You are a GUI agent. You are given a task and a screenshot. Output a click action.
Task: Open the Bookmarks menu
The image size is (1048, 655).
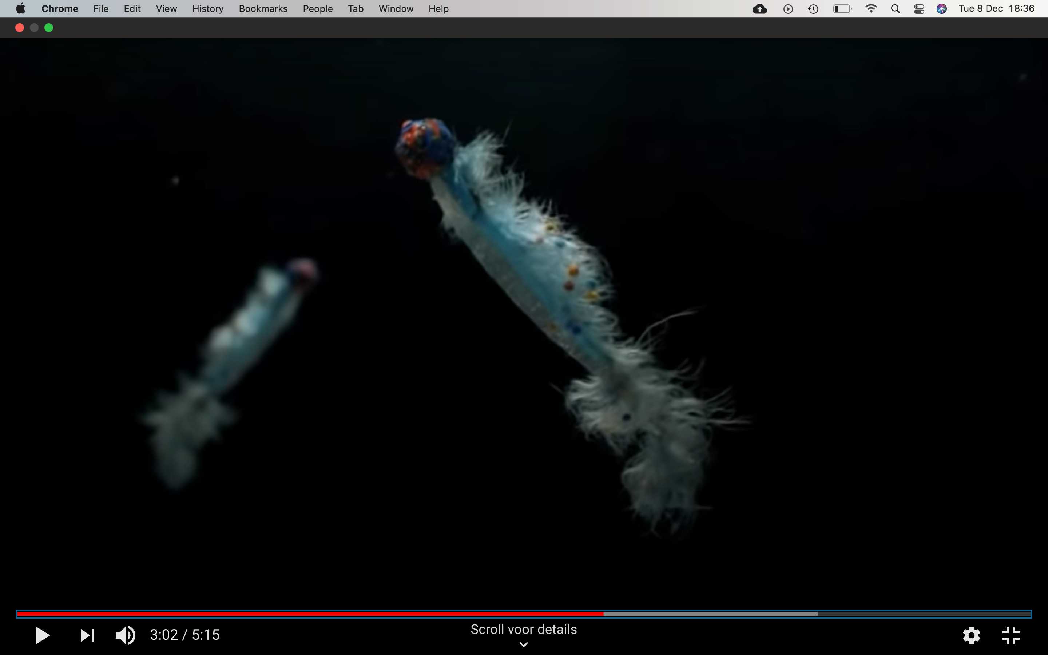(263, 9)
